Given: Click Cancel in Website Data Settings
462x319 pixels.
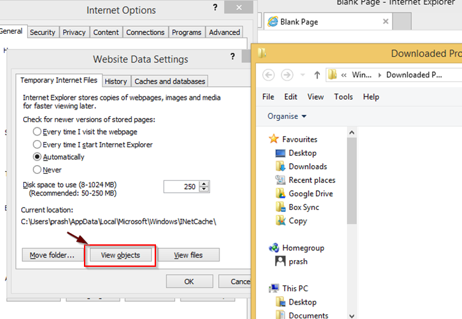Looking at the screenshot, I should [x=235, y=281].
